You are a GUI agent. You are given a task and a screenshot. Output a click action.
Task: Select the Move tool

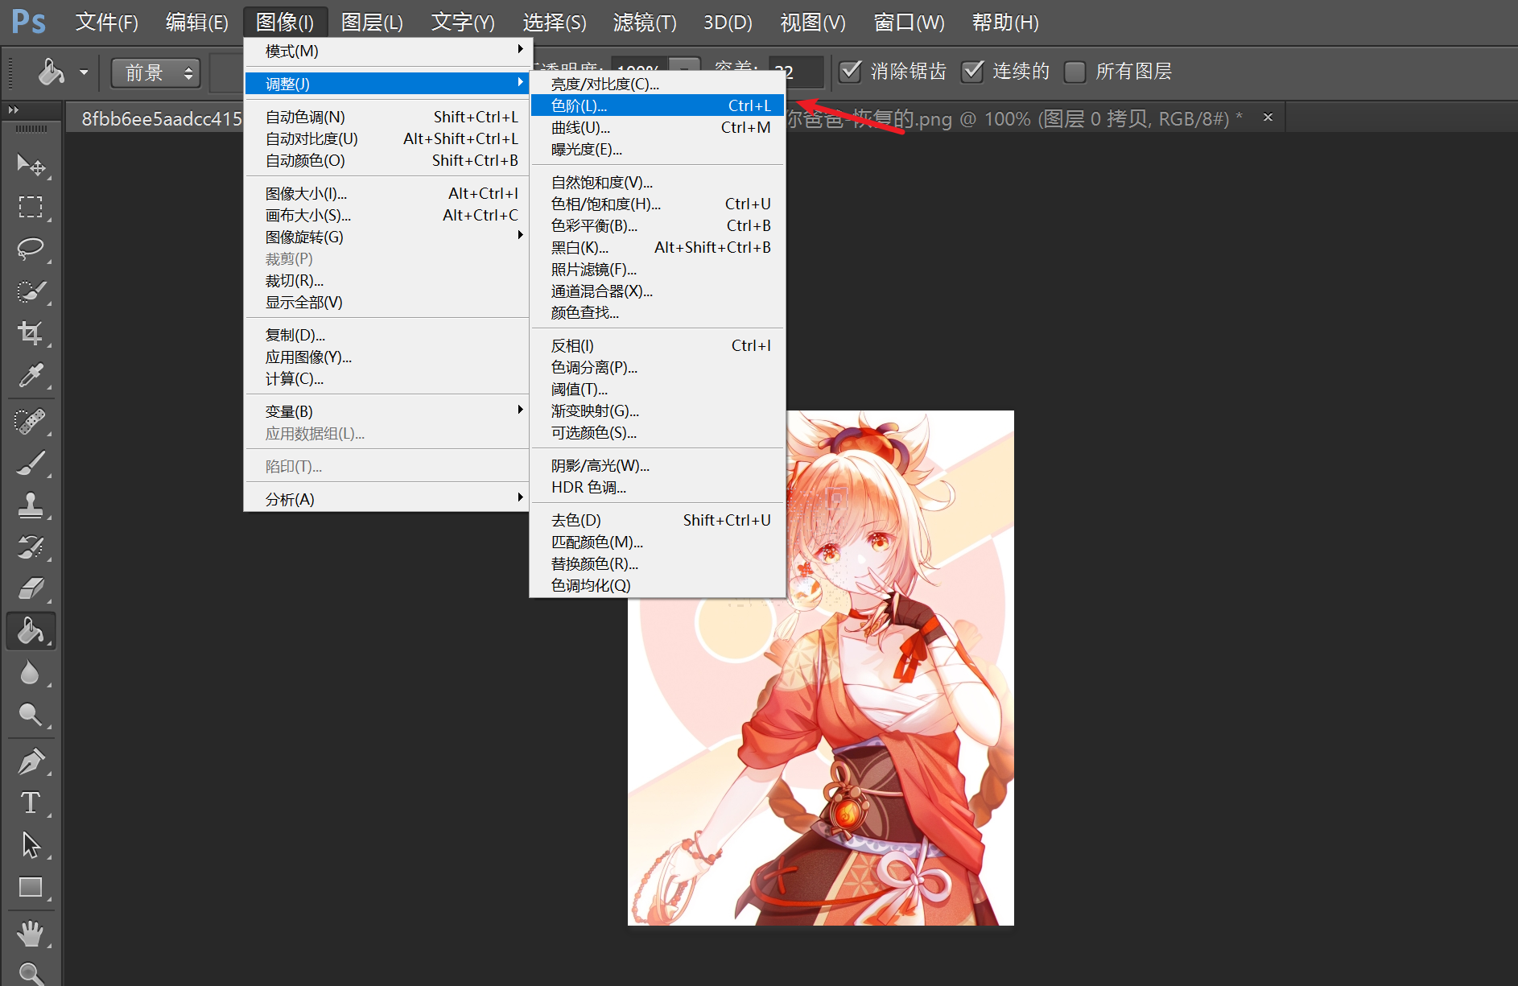tap(31, 165)
